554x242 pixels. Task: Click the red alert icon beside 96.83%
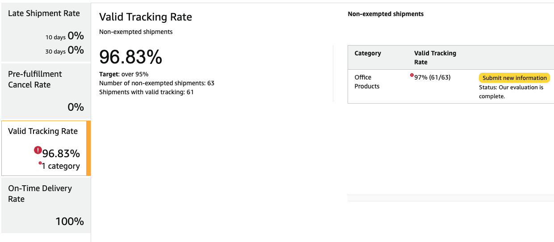pos(38,150)
